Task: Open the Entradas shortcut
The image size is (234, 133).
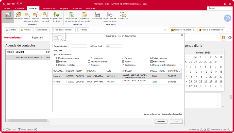Action: pyautogui.click(x=42, y=30)
